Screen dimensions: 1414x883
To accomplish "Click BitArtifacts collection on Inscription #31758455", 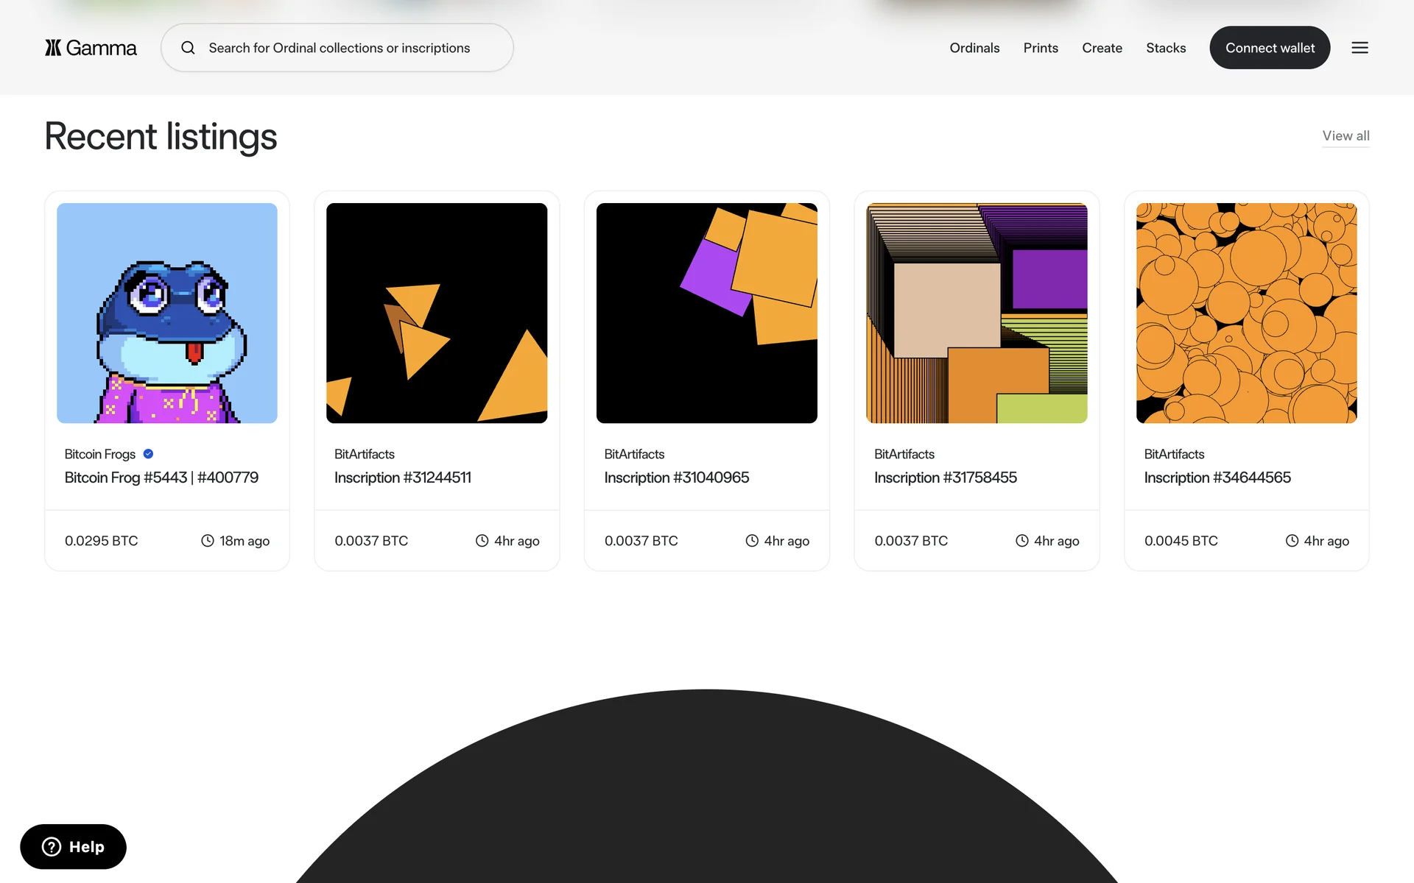I will 904,454.
